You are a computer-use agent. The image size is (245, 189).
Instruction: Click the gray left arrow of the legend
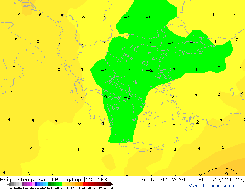[x=9, y=184]
